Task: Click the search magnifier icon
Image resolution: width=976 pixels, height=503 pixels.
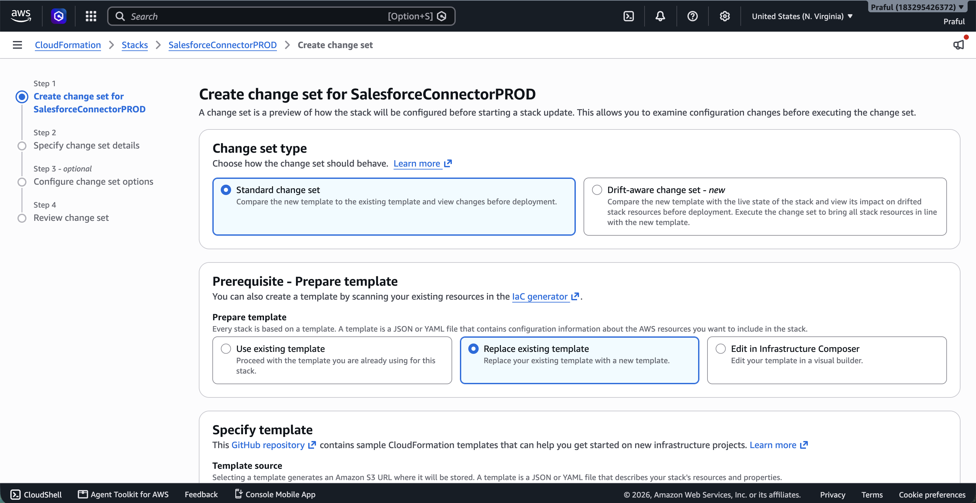Action: tap(120, 16)
